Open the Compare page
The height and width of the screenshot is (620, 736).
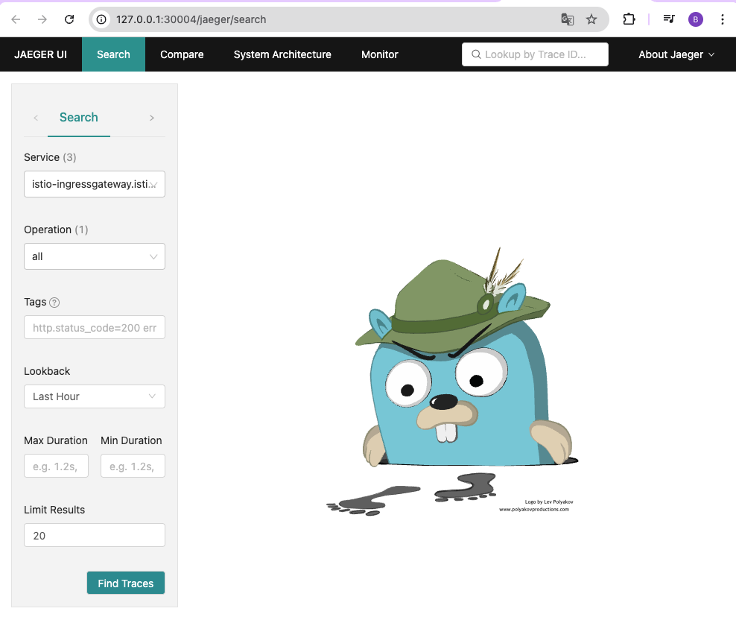pyautogui.click(x=182, y=54)
